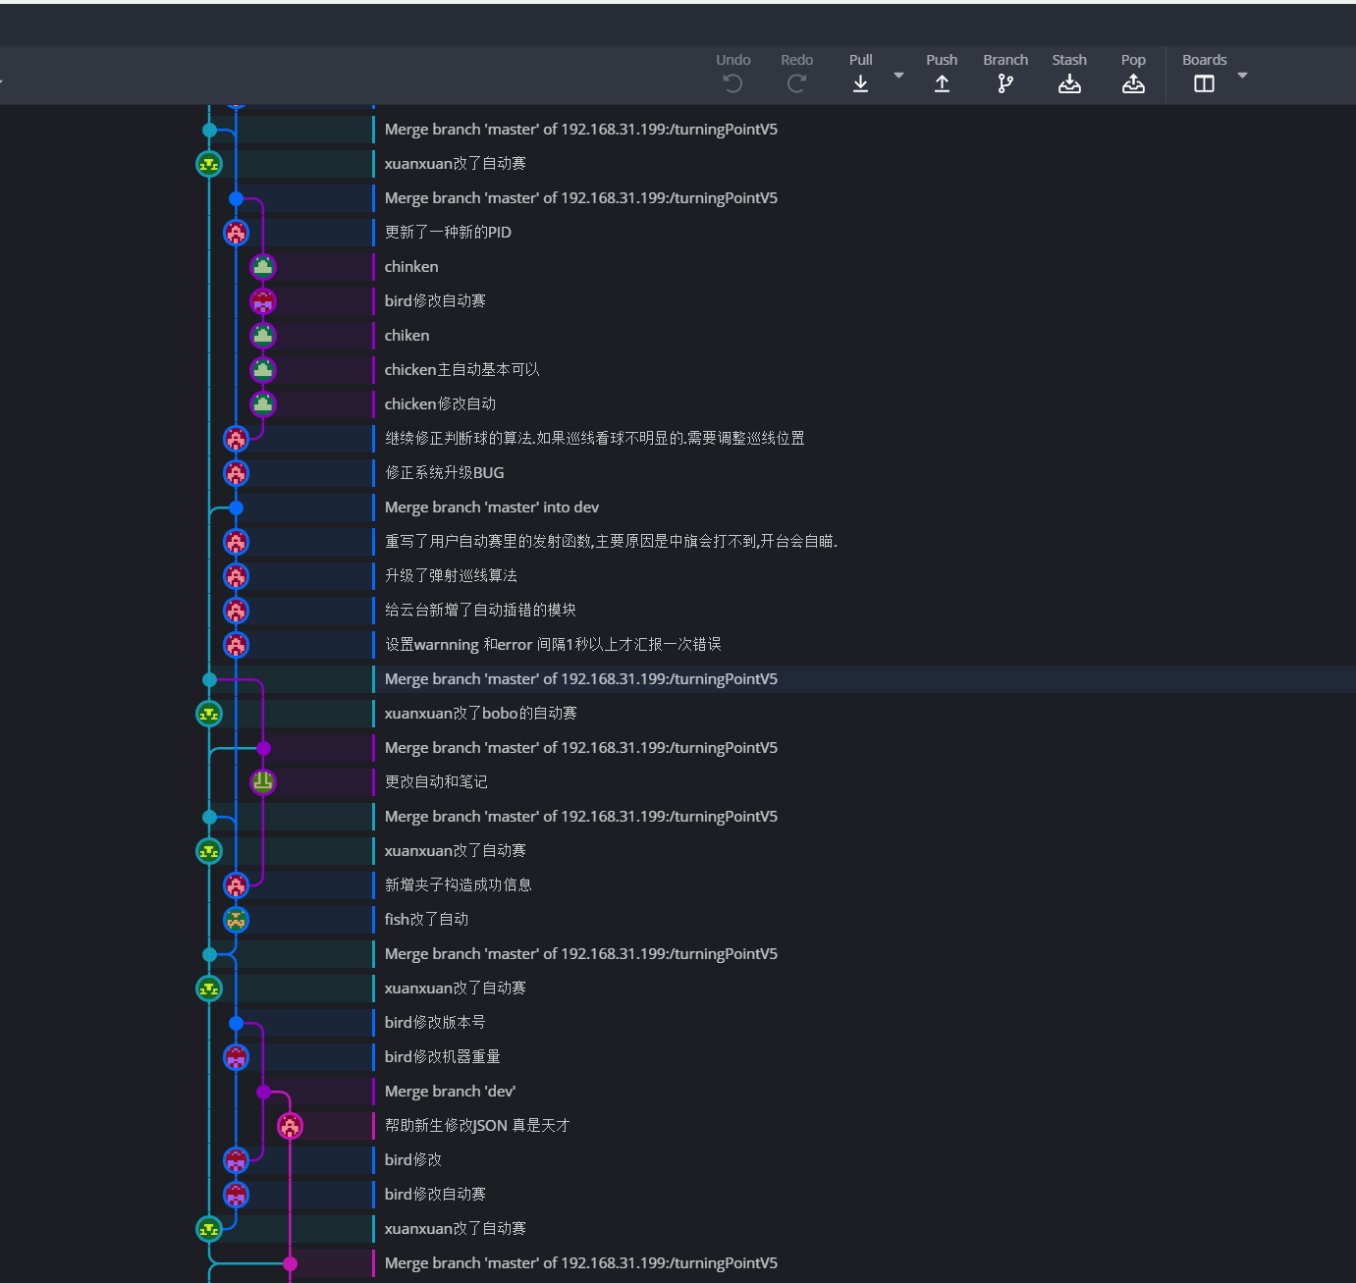Image resolution: width=1356 pixels, height=1283 pixels.
Task: Select author avatar of commit 'xuanxuan改了bobo的自动赛'
Action: [209, 714]
